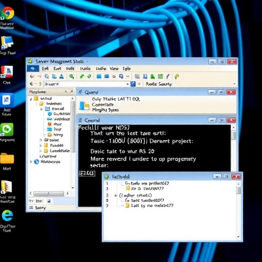Click the tree horizontal scrollbar right arrow
Image resolution: width=262 pixels, height=262 pixels.
(x=68, y=193)
